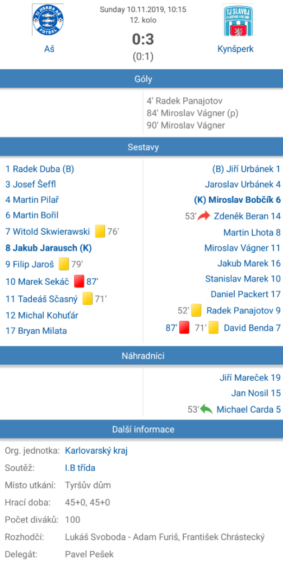Select the Další informace section header
Screen dimensions: 283x565
pyautogui.click(x=141, y=429)
